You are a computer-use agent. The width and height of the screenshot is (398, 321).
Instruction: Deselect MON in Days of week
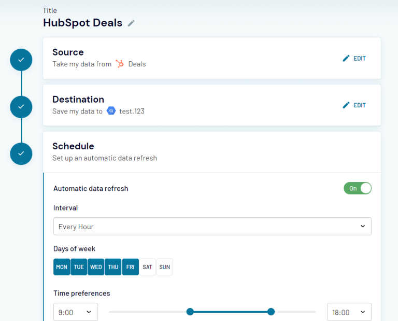pos(62,267)
